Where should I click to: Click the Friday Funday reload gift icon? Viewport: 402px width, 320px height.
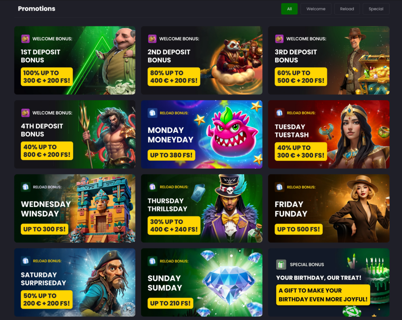pos(279,187)
